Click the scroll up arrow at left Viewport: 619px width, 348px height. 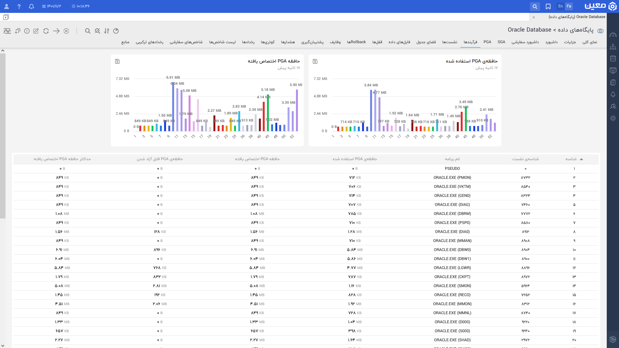(3, 51)
